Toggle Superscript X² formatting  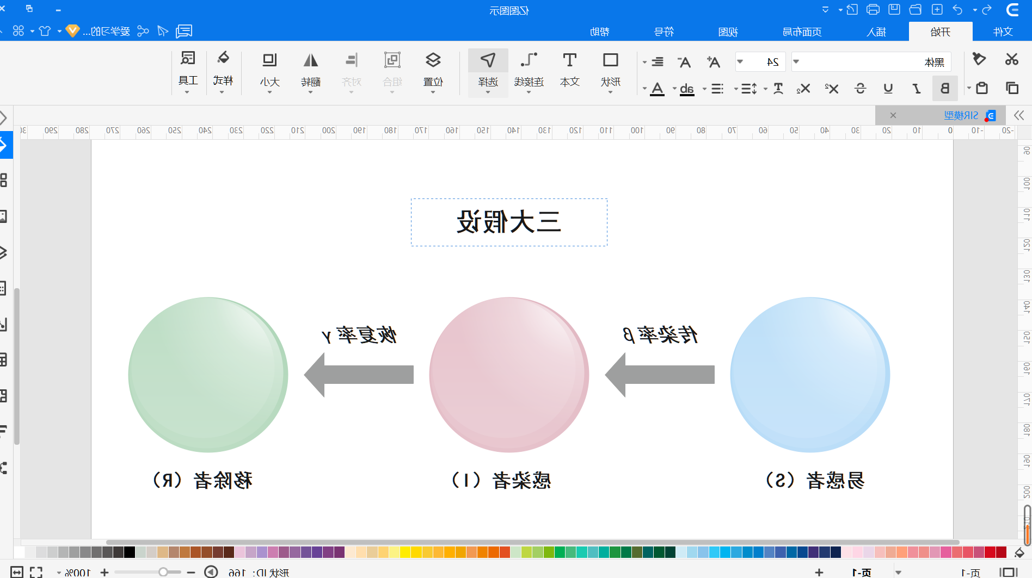(x=832, y=88)
